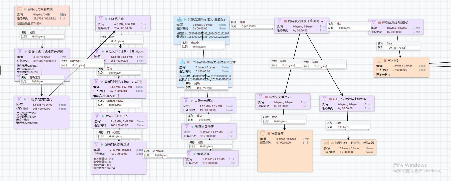Image resolution: width=451 pixels, height=181 pixels.
Task: Select the Data connection queue above 写入MQ
Action: pyautogui.click(x=399, y=46)
